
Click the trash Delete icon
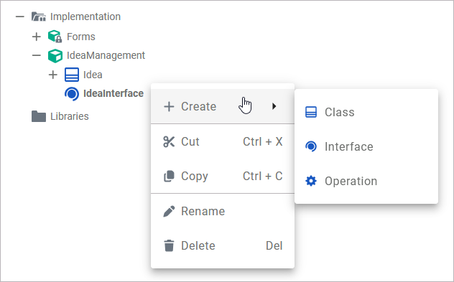coord(169,246)
